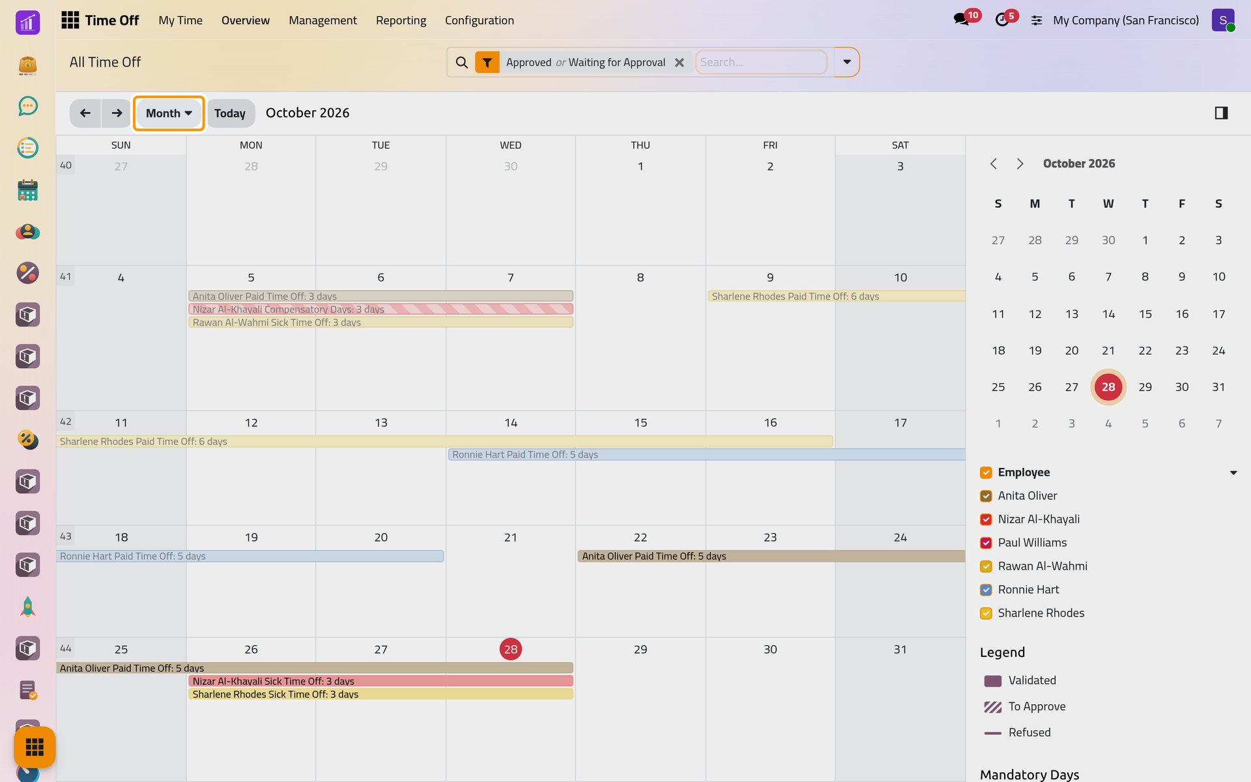The width and height of the screenshot is (1251, 782).
Task: Open the Month view dropdown
Action: [x=169, y=113]
